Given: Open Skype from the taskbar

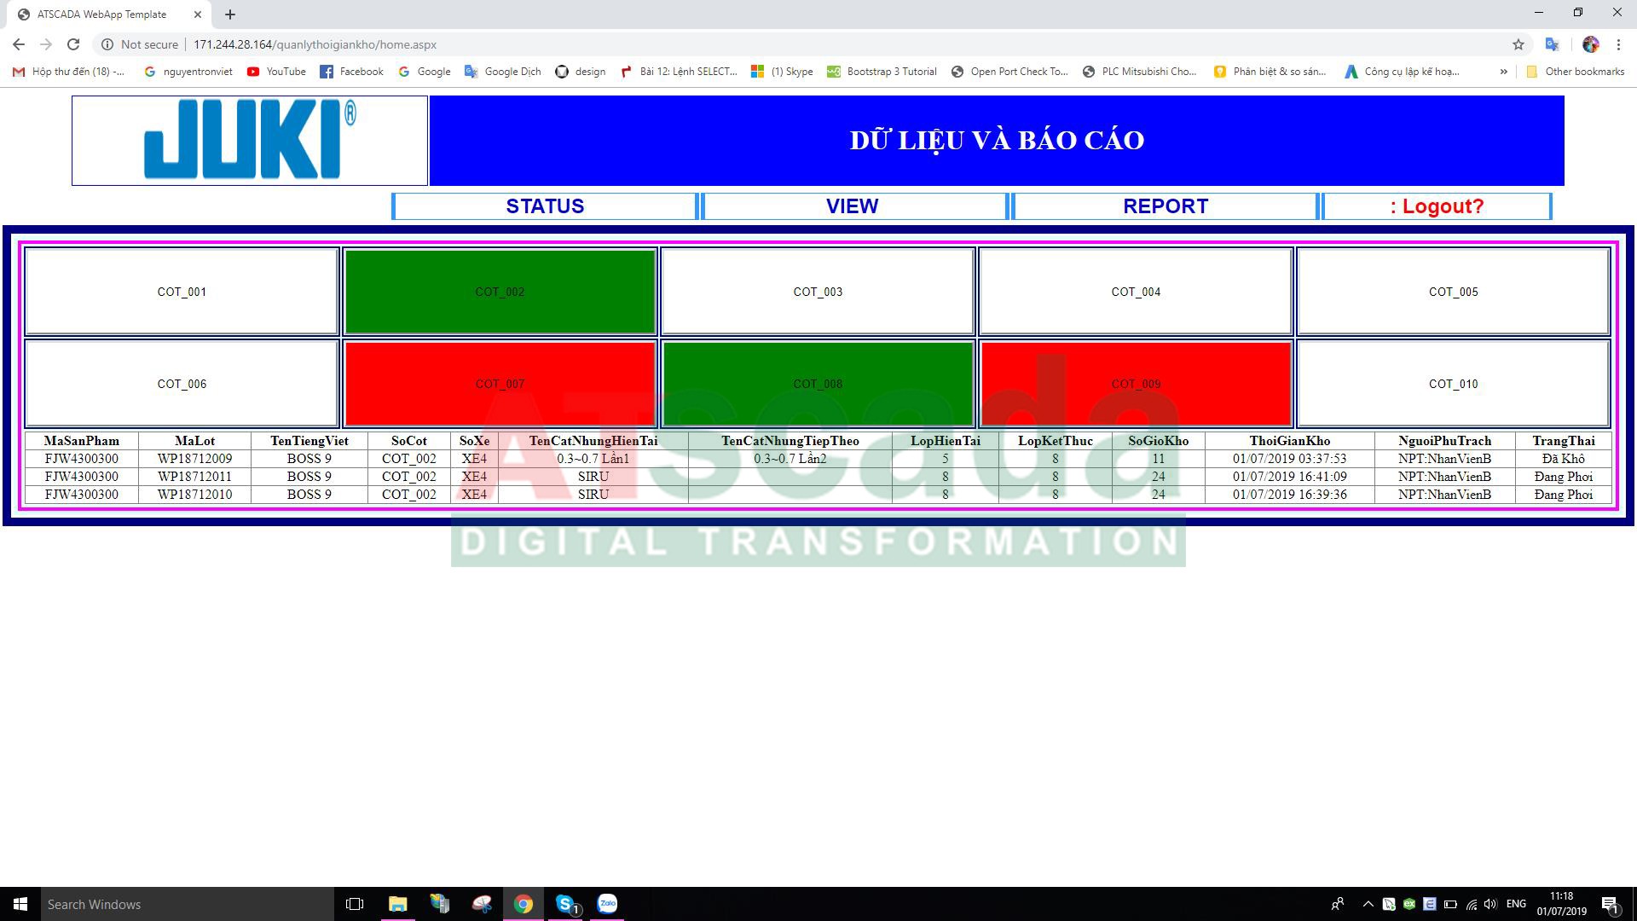Looking at the screenshot, I should coord(565,904).
